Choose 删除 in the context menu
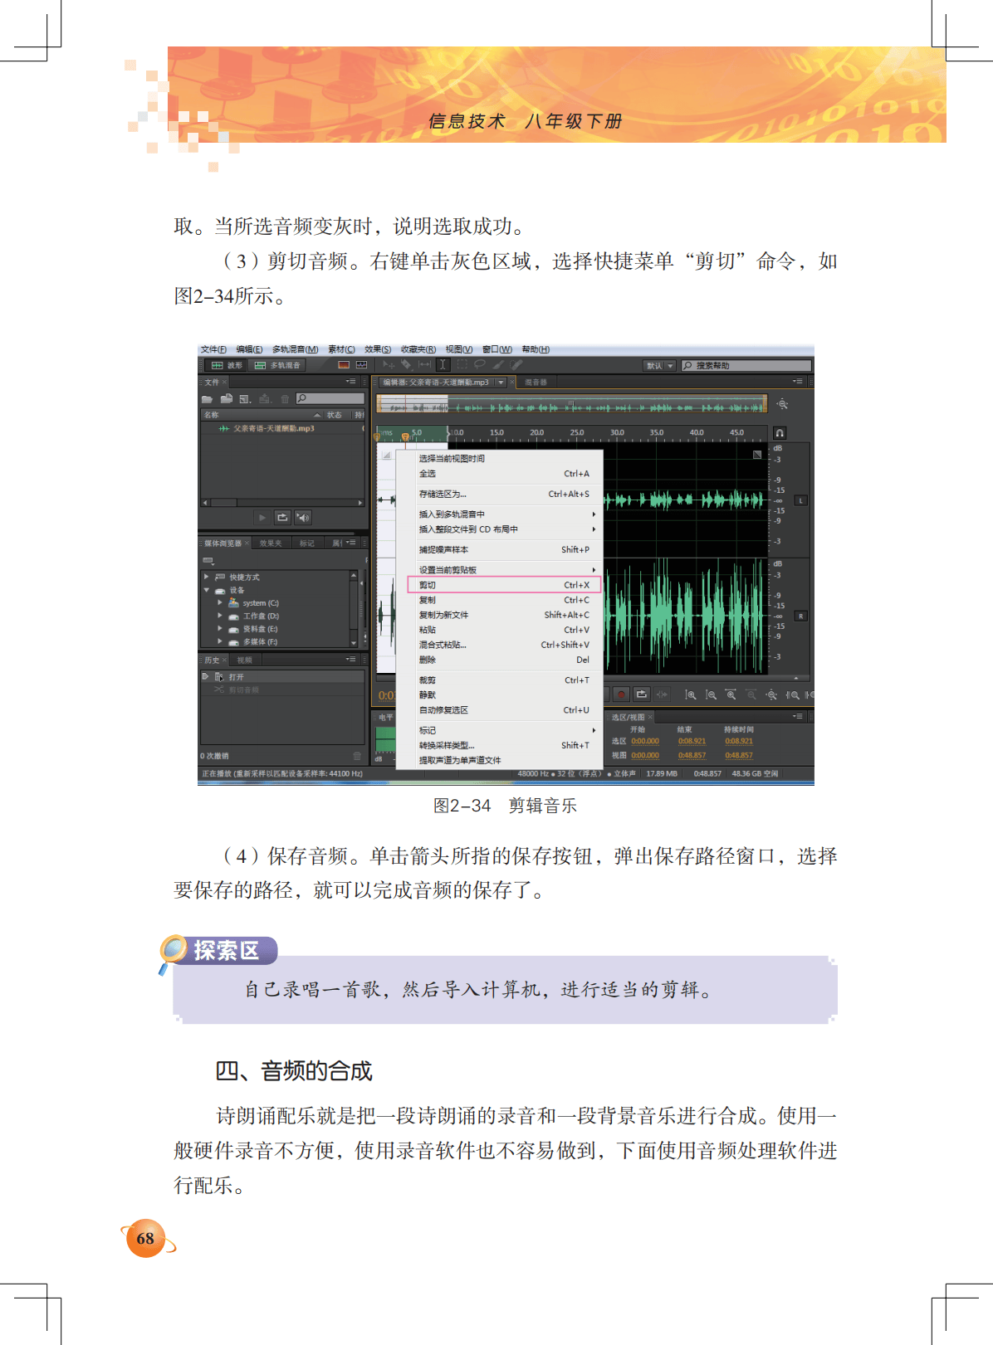This screenshot has height=1345, width=993. pyautogui.click(x=504, y=660)
